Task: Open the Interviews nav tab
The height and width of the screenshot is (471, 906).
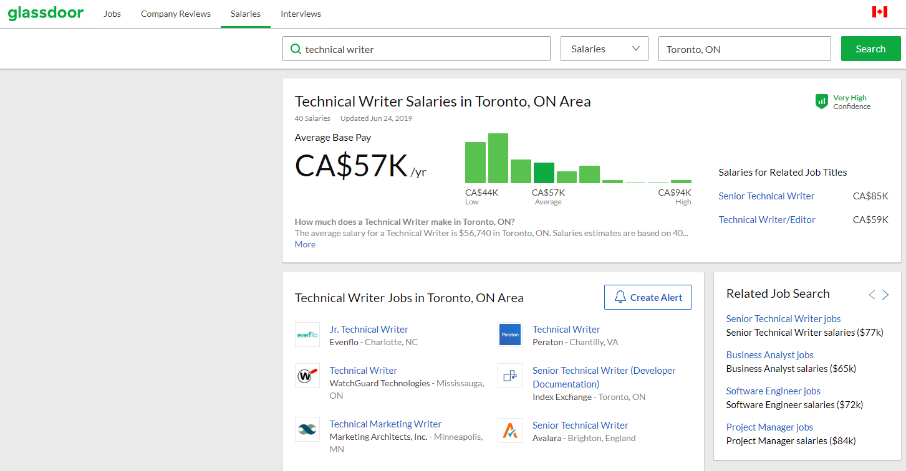Action: pyautogui.click(x=301, y=14)
